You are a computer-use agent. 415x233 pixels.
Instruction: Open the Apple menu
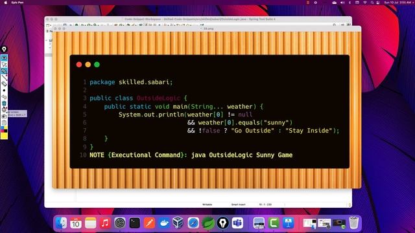pos(5,3)
